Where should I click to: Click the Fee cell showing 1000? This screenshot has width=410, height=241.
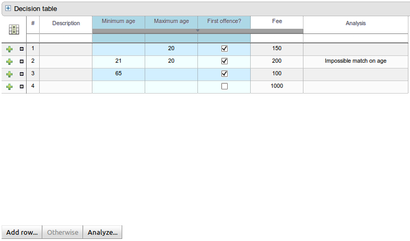(277, 86)
